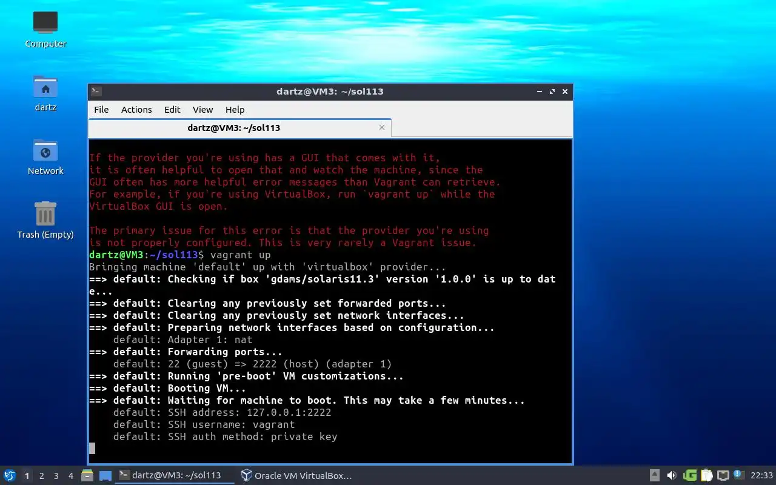Close the dartz@VM3 terminal tab
This screenshot has width=776, height=485.
(x=382, y=128)
